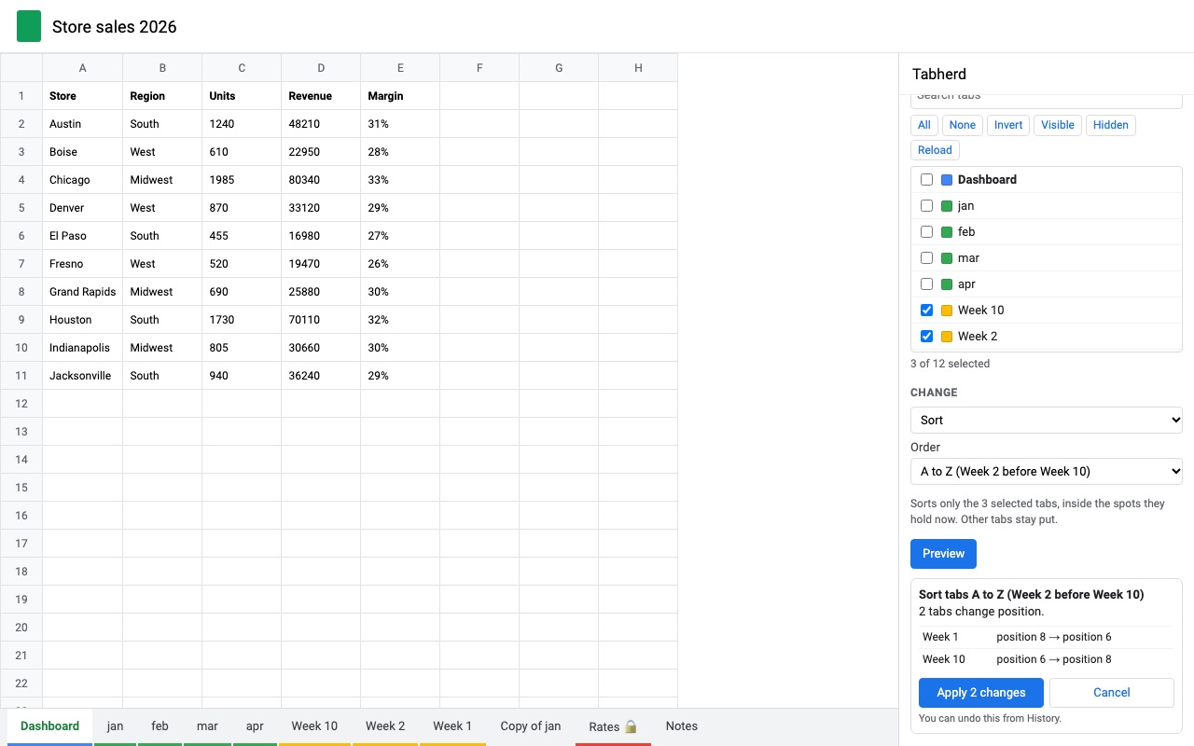
Task: Click the yellow swatch next to Week 10
Action: coord(947,311)
